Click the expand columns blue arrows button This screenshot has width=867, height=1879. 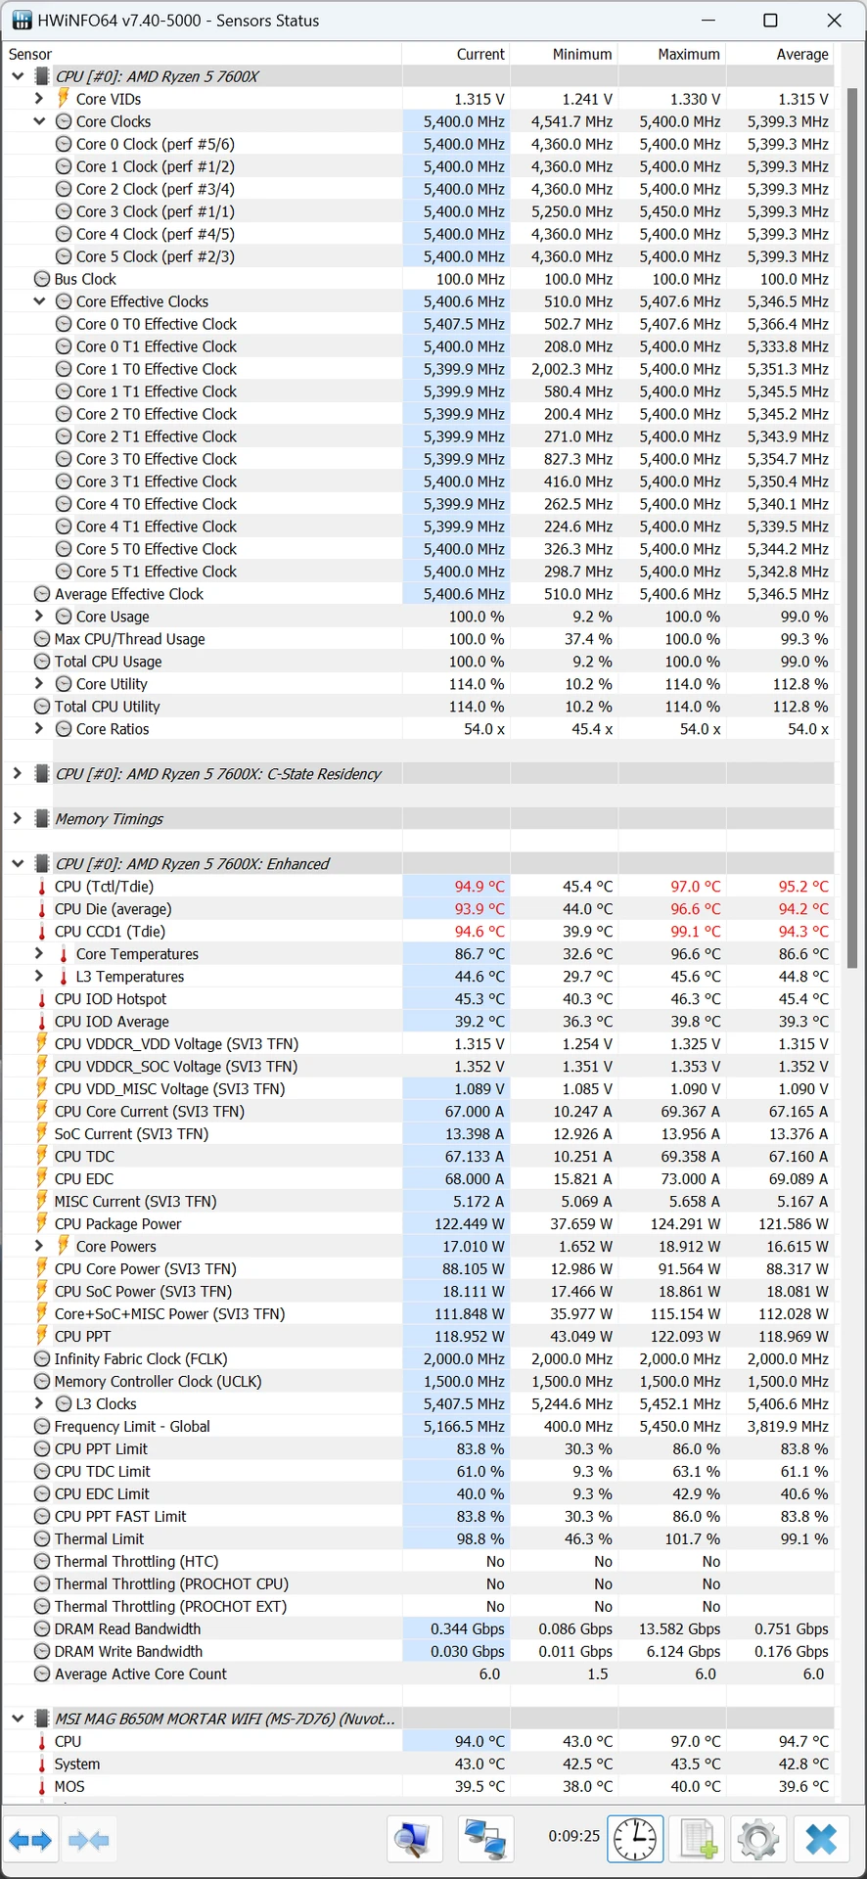(30, 1841)
